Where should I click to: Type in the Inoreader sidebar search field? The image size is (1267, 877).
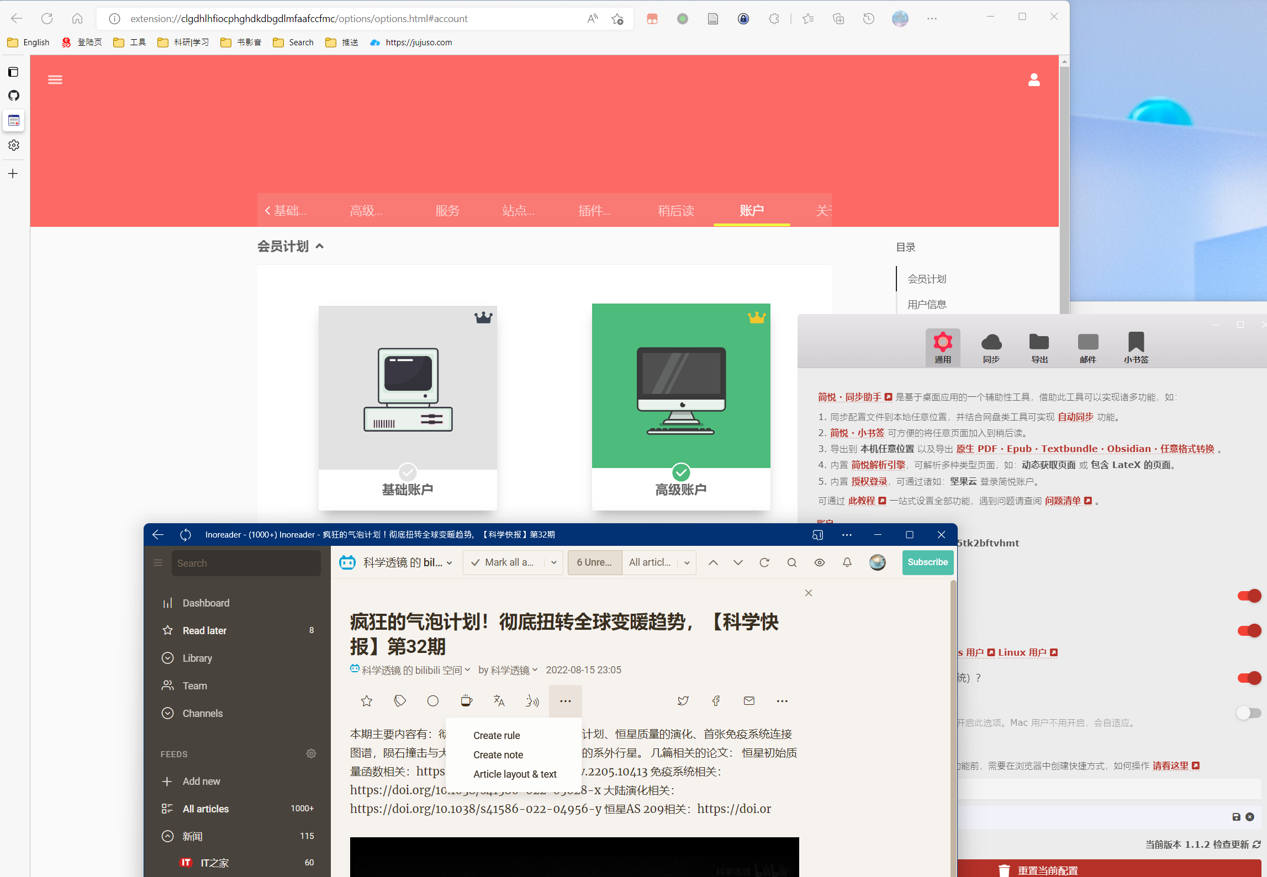[246, 562]
